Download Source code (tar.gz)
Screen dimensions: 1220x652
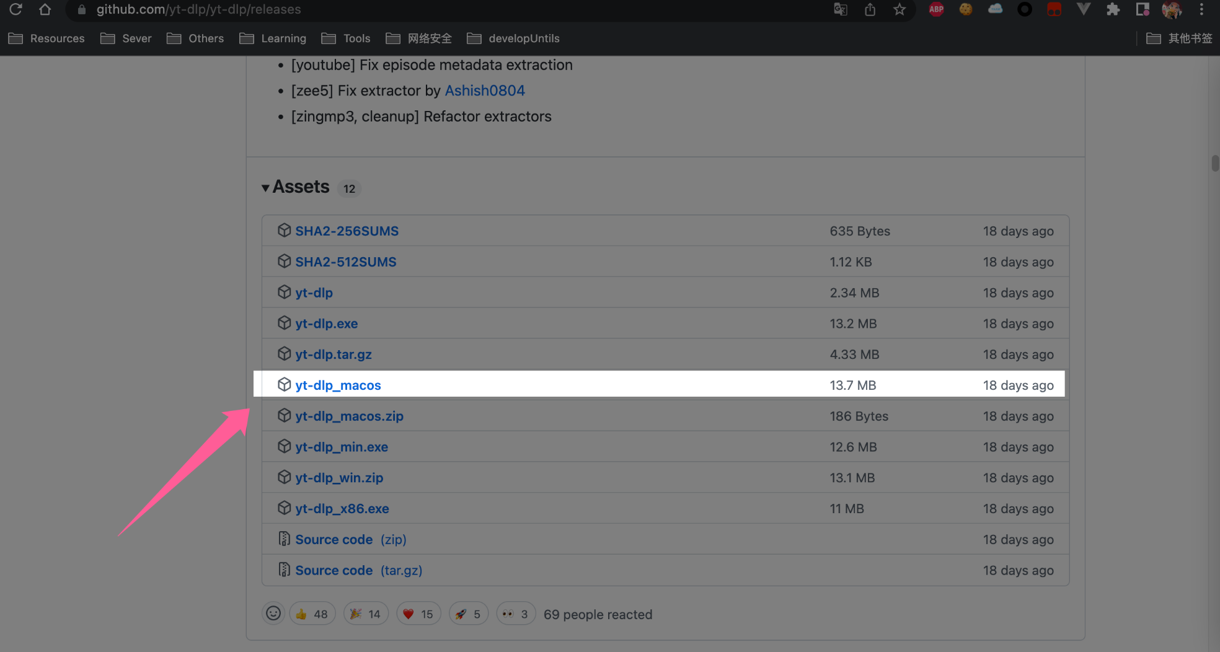[x=358, y=571]
